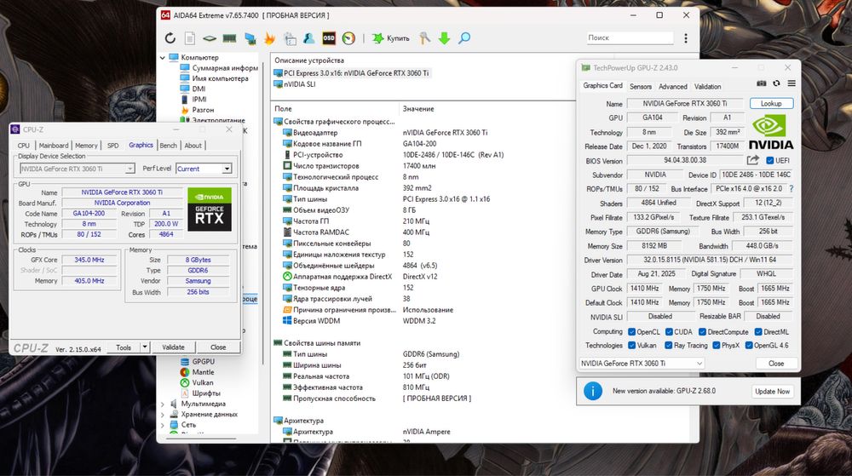
Task: Switch to the Mainboard tab in CPU-Z
Action: pos(53,146)
